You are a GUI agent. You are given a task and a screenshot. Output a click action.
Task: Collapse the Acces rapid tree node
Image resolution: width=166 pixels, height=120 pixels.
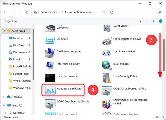4,31
